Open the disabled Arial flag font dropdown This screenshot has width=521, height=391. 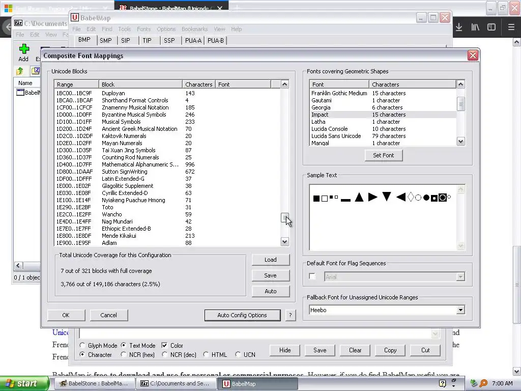(460, 276)
